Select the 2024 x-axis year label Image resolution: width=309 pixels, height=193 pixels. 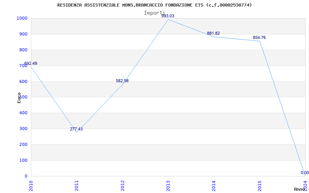[305, 186]
